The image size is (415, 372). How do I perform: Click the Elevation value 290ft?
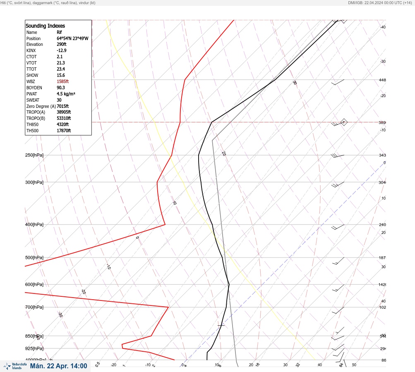point(62,44)
